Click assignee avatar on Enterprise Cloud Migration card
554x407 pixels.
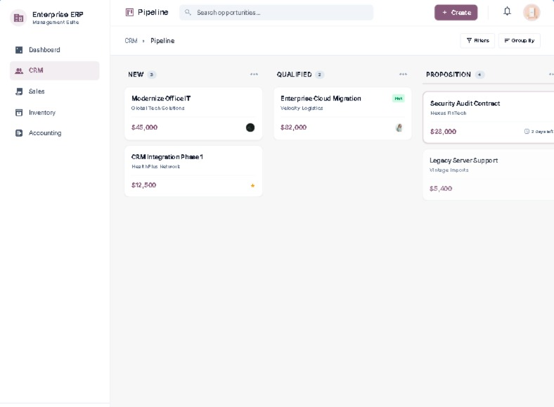coord(399,127)
